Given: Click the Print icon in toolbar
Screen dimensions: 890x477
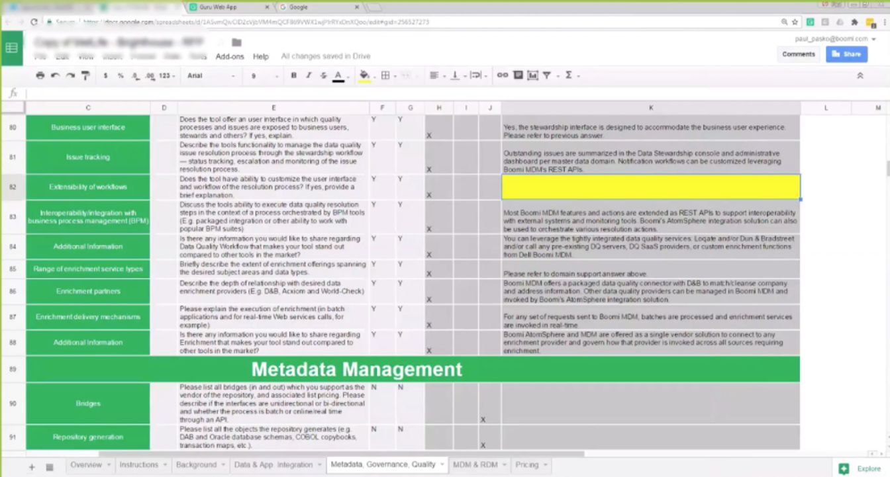Looking at the screenshot, I should 40,75.
